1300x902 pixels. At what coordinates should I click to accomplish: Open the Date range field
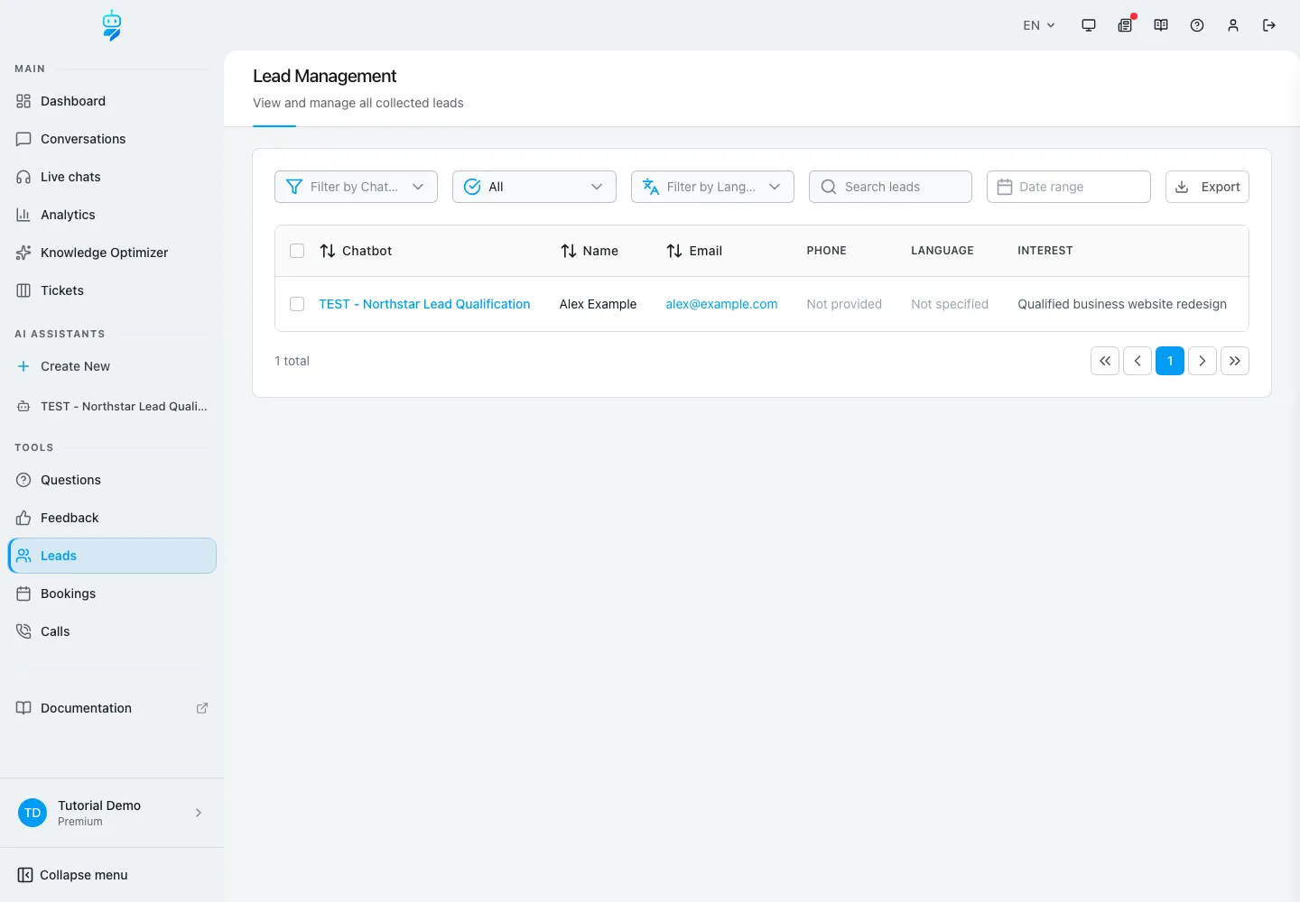click(1069, 187)
